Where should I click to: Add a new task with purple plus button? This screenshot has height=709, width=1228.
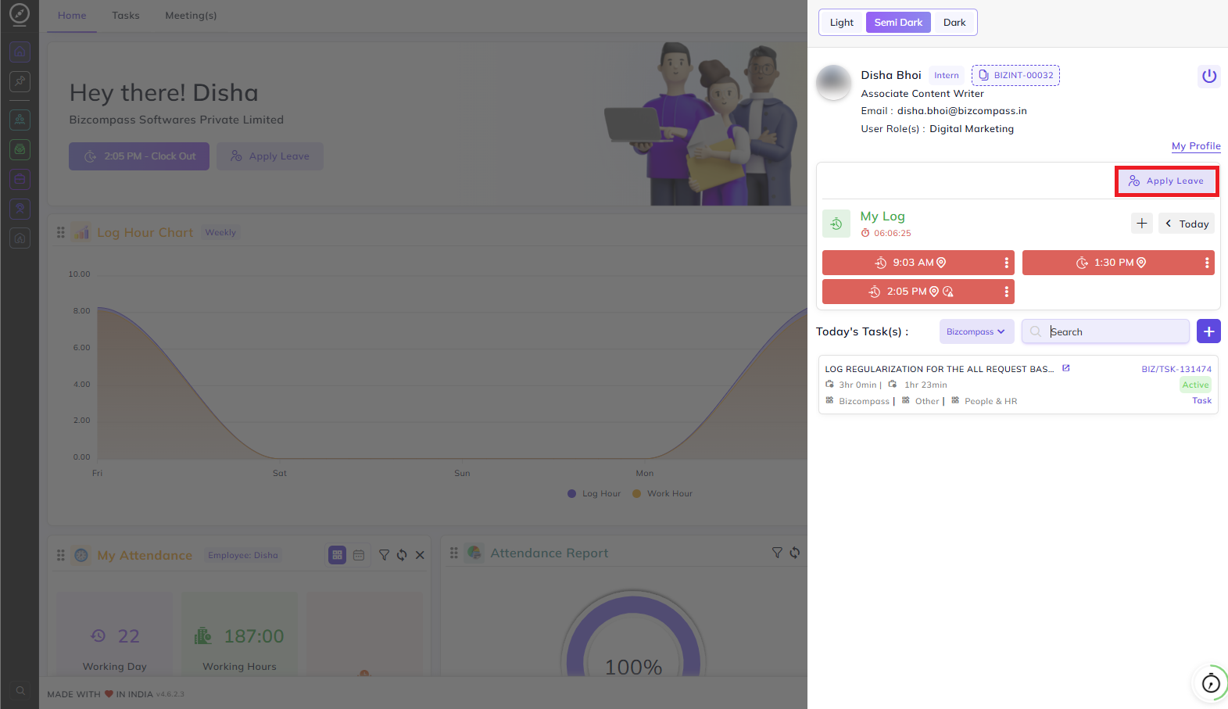click(x=1208, y=331)
